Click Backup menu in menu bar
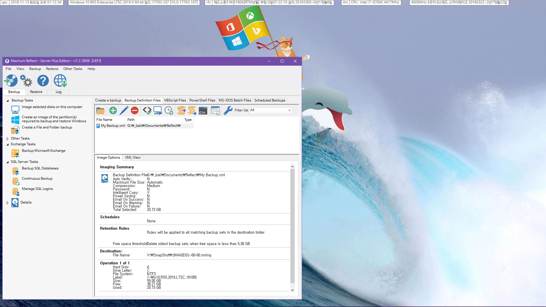The image size is (546, 307). point(35,69)
